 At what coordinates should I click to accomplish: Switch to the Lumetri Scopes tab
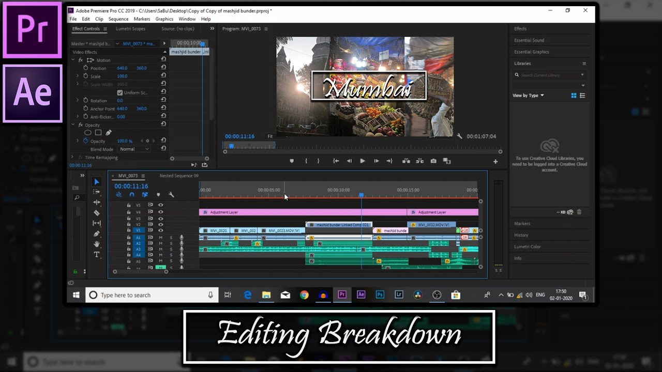coord(130,29)
